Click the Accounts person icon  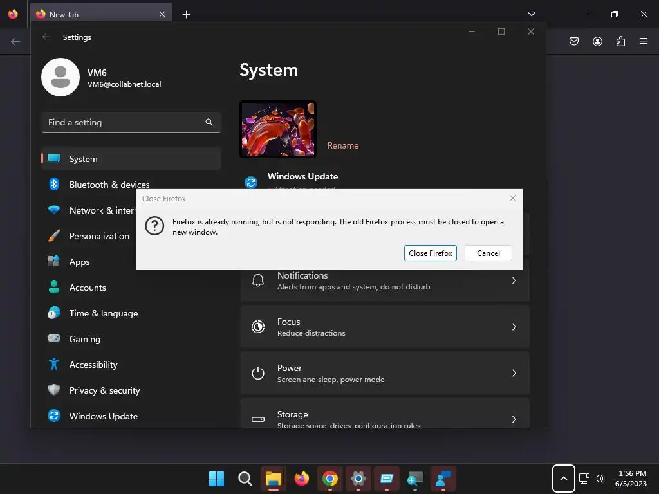coord(54,287)
